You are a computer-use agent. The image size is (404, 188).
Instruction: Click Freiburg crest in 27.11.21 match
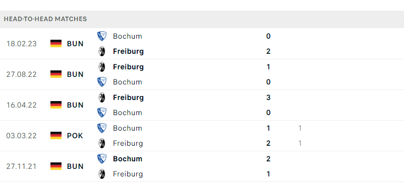[x=102, y=174]
